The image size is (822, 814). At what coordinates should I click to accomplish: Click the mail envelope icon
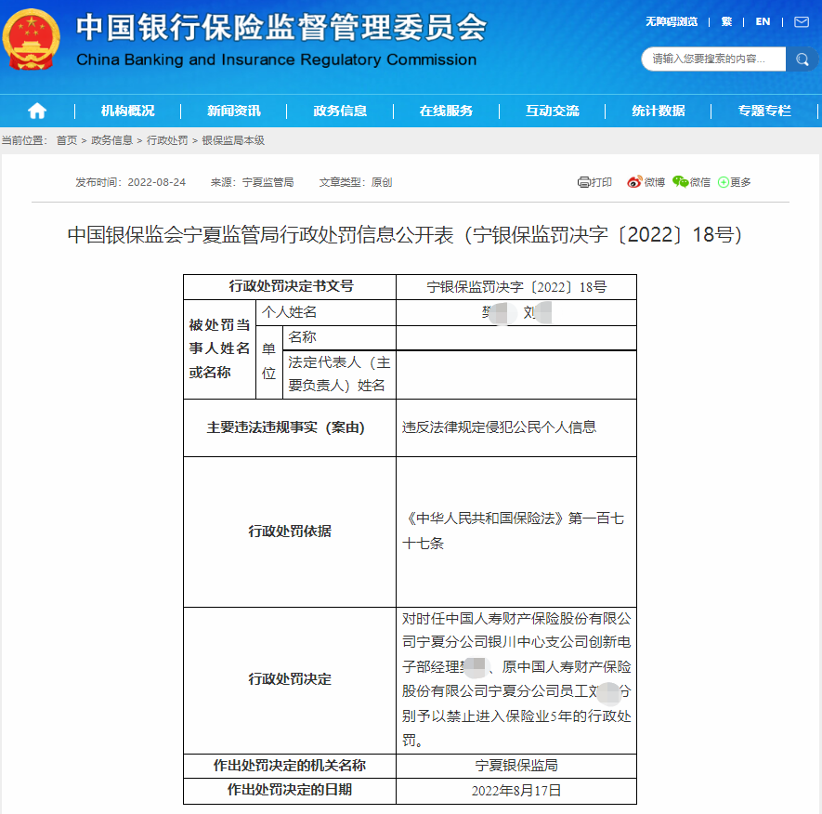(x=801, y=22)
